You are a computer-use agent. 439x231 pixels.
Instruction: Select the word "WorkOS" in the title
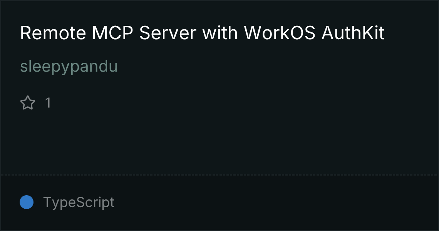click(280, 33)
